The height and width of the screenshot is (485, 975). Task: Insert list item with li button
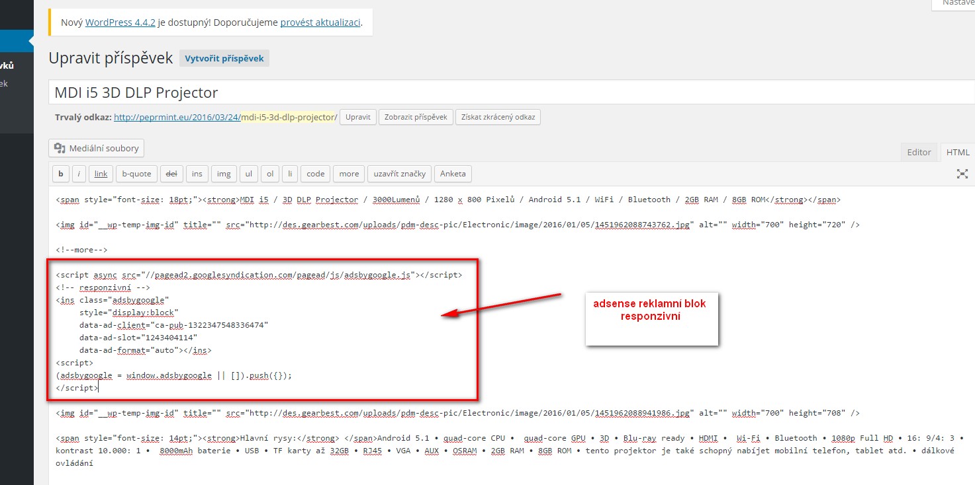pyautogui.click(x=289, y=174)
